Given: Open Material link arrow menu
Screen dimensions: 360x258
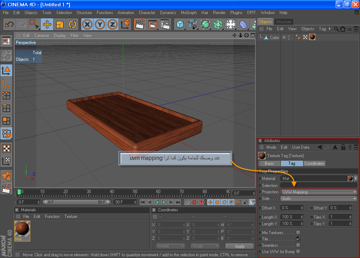Looking at the screenshot, I should (x=356, y=178).
